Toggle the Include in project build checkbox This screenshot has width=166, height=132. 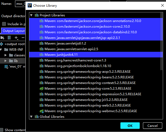point(4,24)
